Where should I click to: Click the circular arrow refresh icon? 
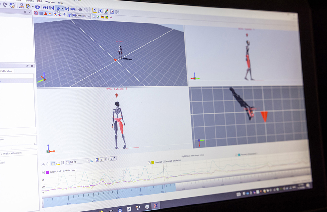(x=37, y=7)
